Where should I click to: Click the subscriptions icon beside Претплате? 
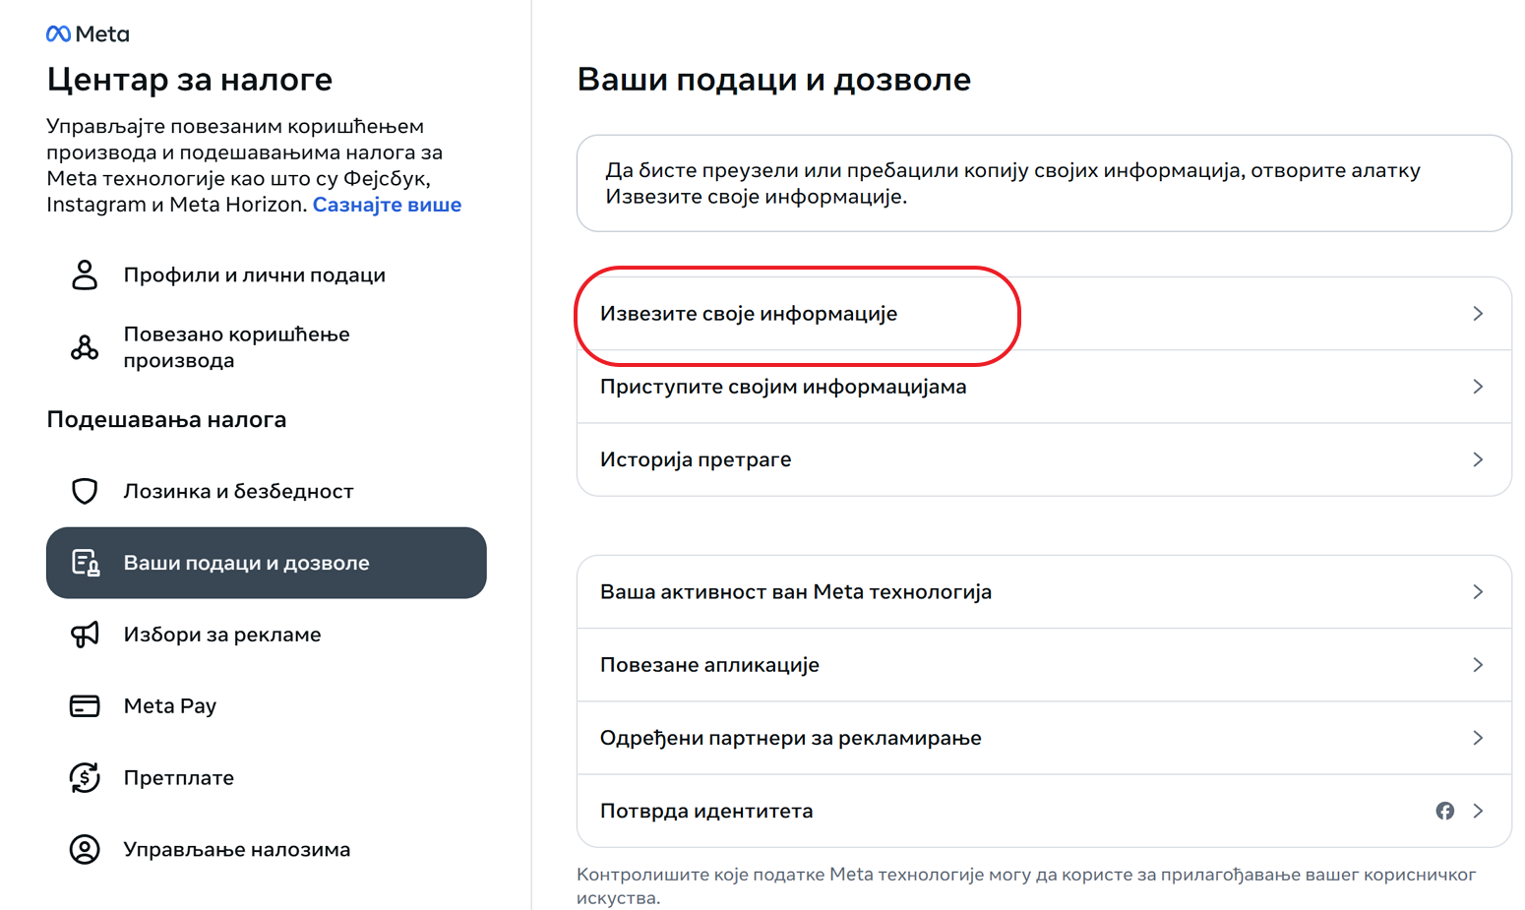[85, 778]
